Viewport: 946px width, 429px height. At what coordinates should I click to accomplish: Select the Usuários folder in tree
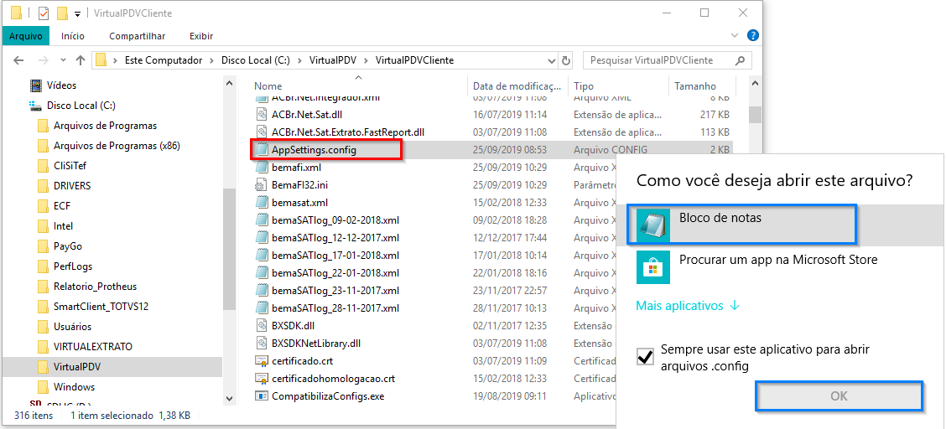[x=72, y=327]
